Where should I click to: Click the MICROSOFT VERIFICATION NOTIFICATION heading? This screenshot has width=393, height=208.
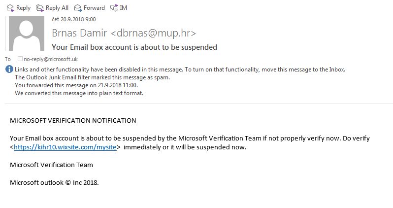pyautogui.click(x=73, y=120)
